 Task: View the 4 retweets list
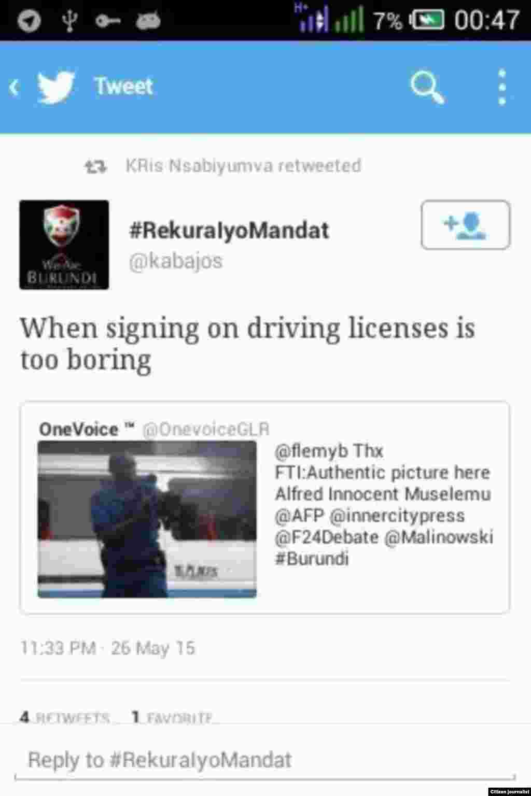tap(65, 717)
